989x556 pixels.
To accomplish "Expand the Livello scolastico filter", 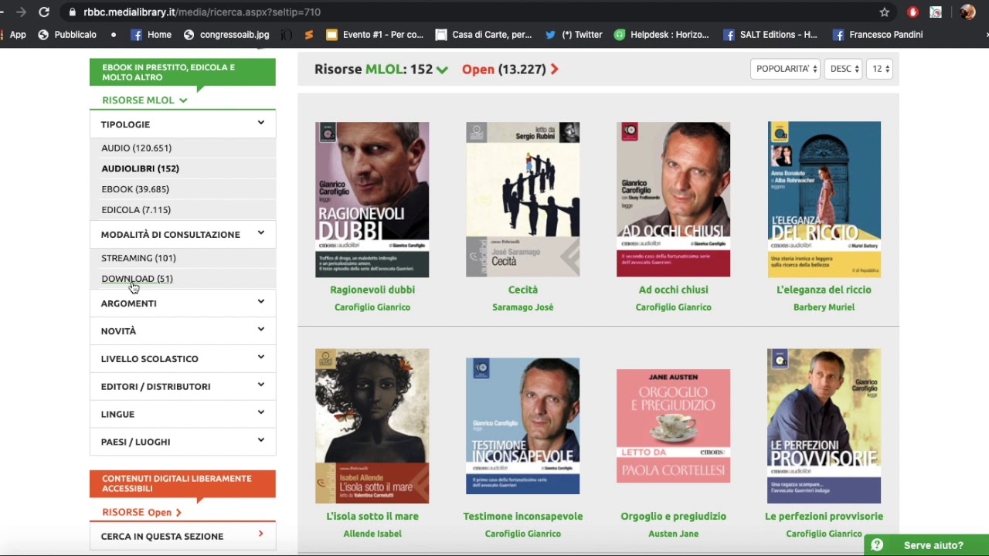I will (x=182, y=358).
